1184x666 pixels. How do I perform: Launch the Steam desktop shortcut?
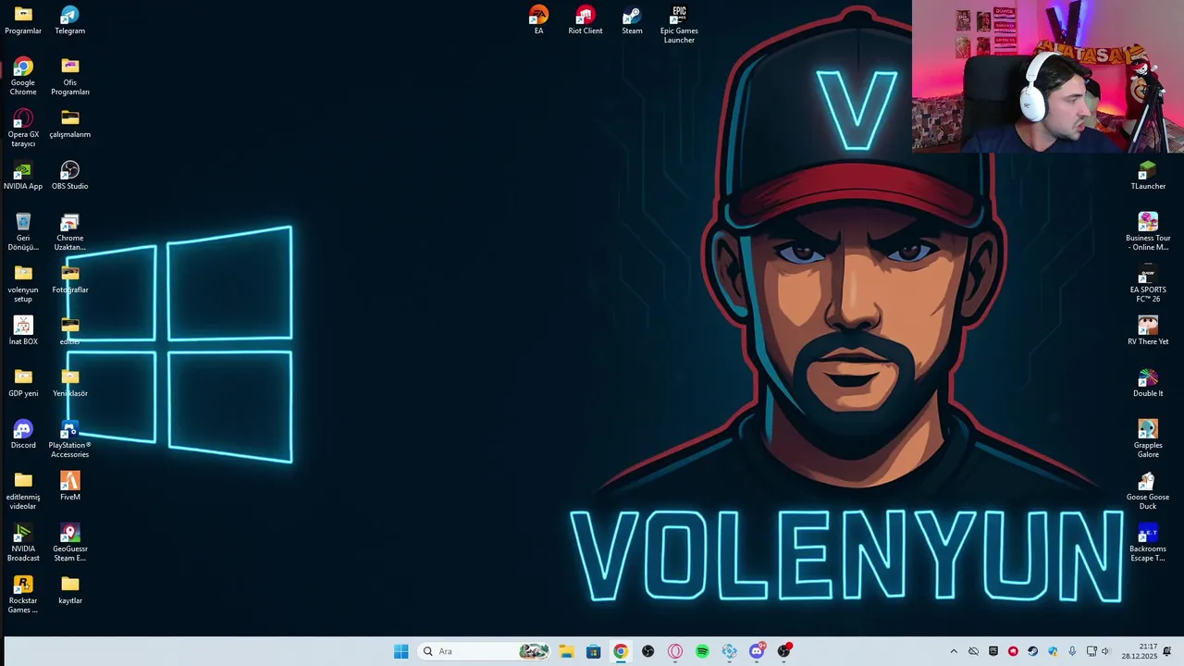coord(632,20)
